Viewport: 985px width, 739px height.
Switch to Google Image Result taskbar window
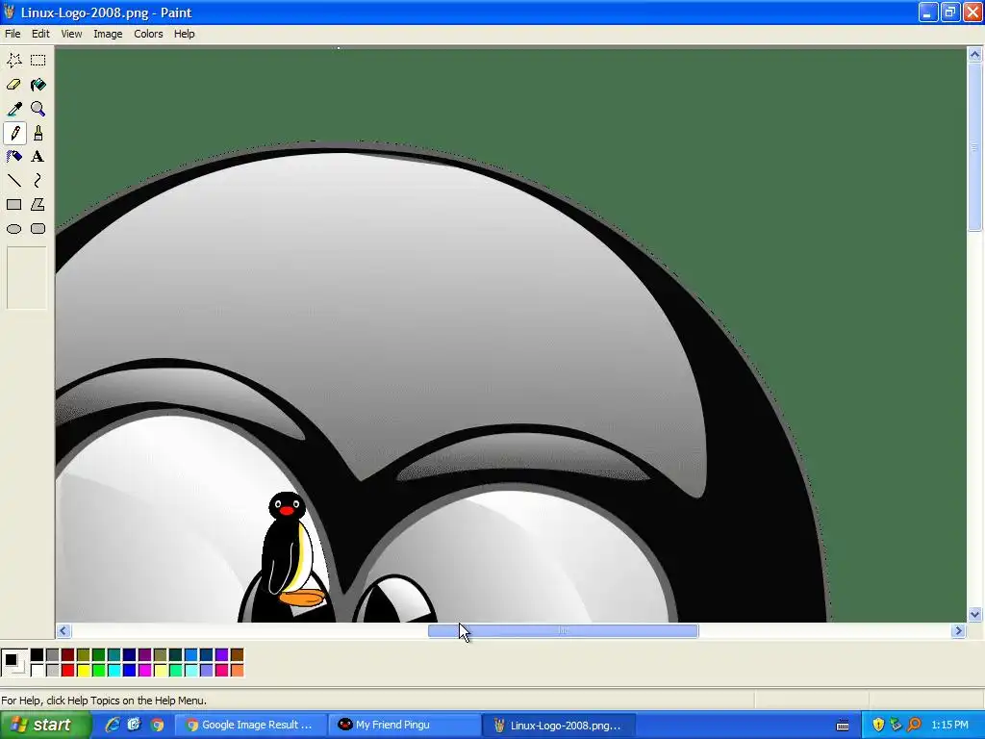[250, 726]
